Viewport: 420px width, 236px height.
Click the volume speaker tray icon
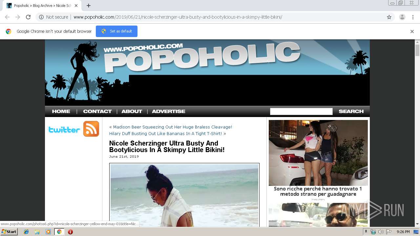pos(381,232)
